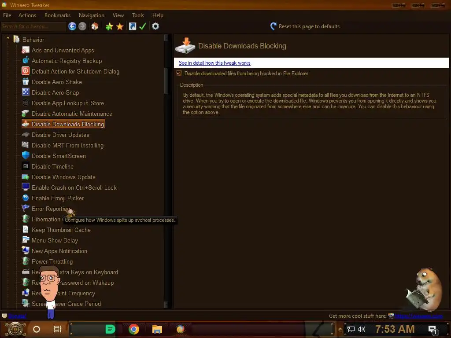Click the Ads and Unwanted Apps icon
This screenshot has width=451, height=338.
click(x=26, y=50)
